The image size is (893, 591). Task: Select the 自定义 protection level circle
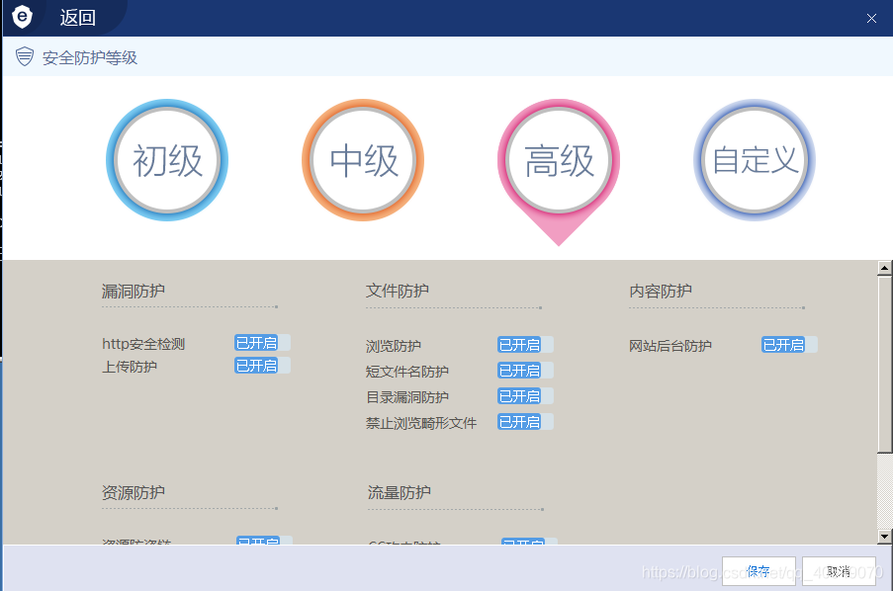[x=755, y=160]
